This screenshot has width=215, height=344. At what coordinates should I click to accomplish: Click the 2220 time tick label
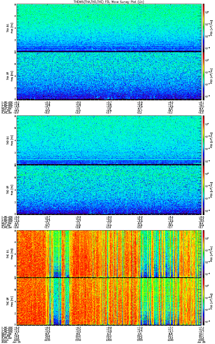[x=47, y=339]
